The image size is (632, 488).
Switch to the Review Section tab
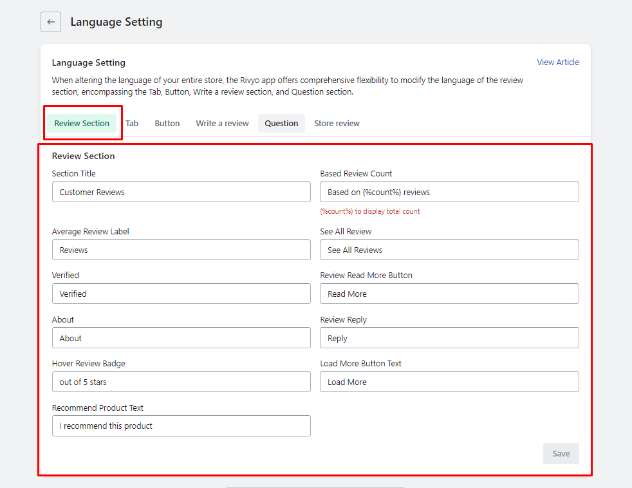pyautogui.click(x=82, y=123)
